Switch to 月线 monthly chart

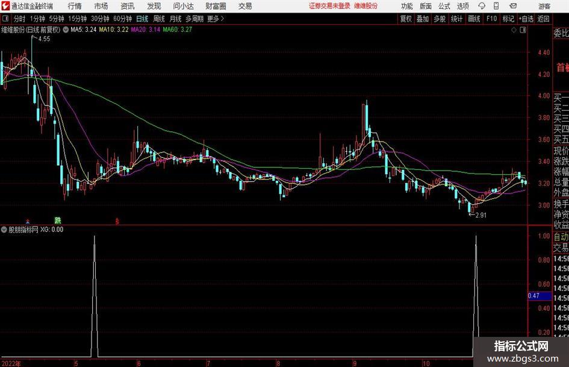176,19
